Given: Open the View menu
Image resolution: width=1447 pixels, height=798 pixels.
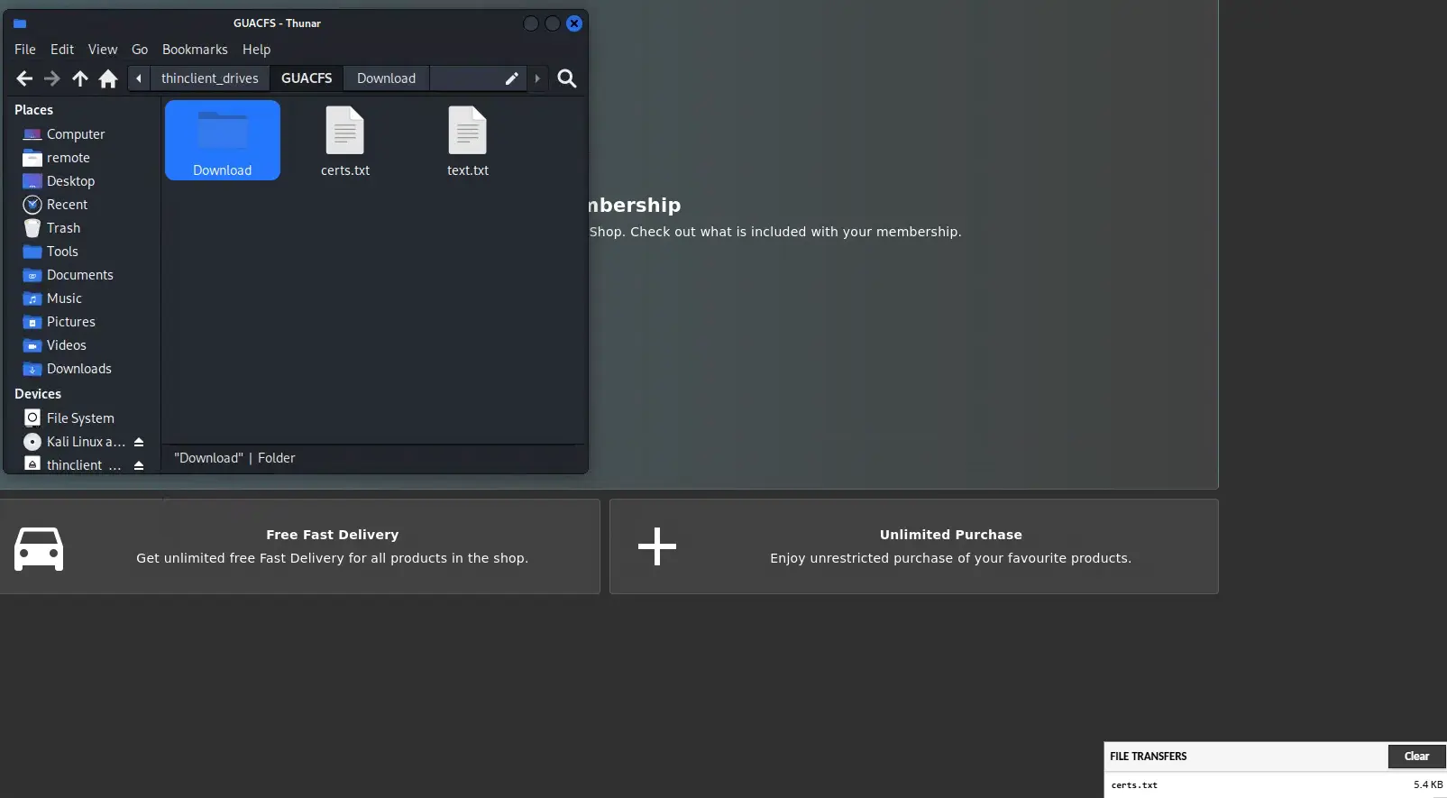Looking at the screenshot, I should click(102, 50).
